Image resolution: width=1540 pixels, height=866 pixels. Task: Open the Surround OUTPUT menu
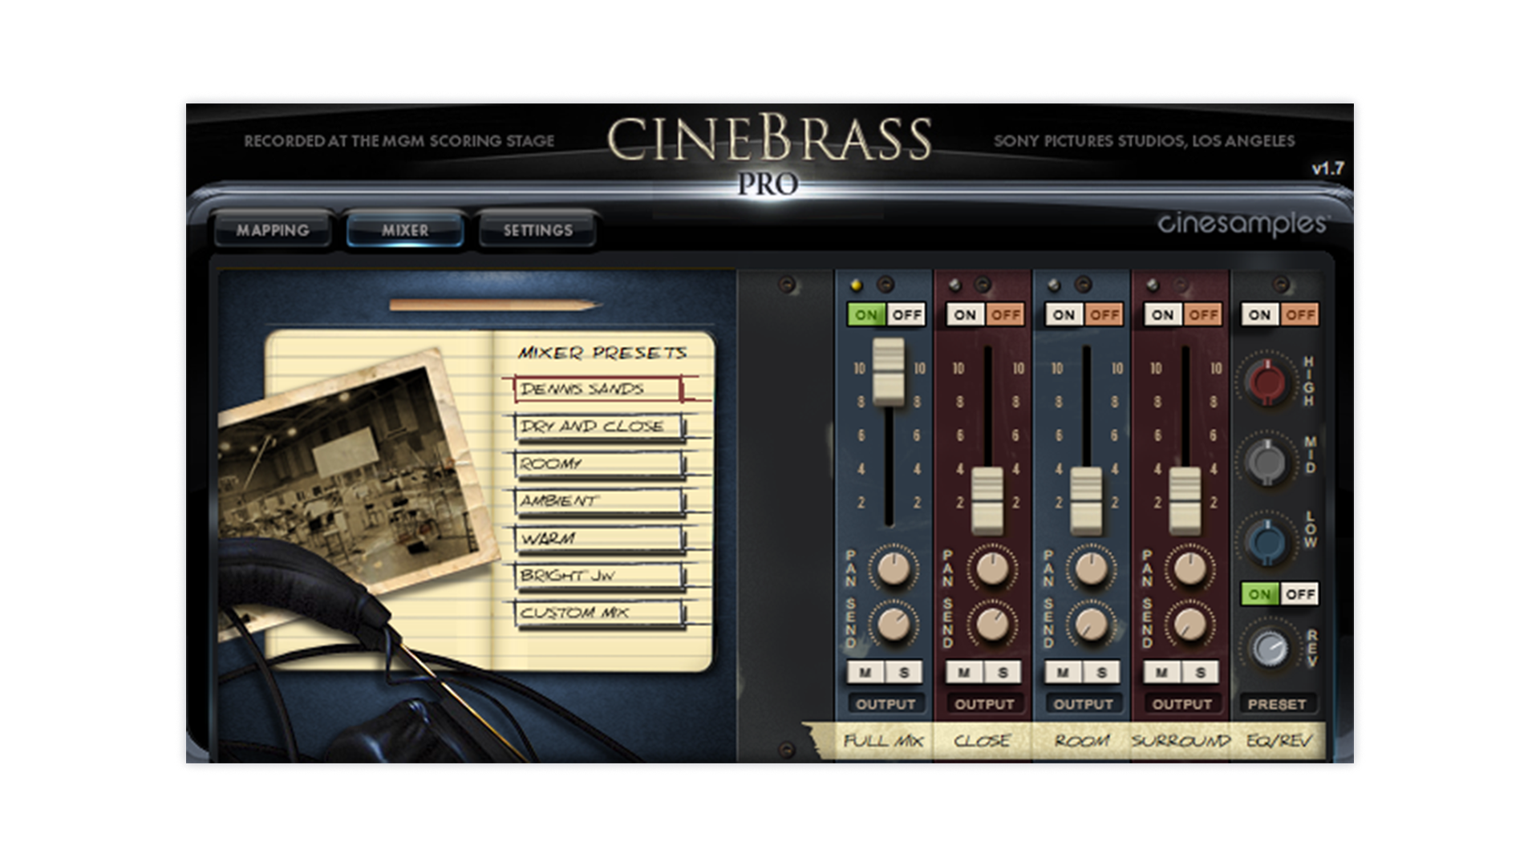[x=1181, y=704]
